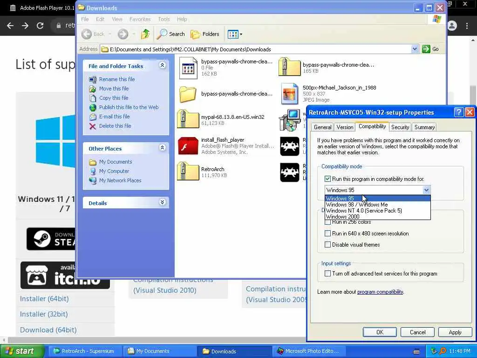Open My Computer in Other Places
Screen dimensions: 477x358
tap(114, 171)
